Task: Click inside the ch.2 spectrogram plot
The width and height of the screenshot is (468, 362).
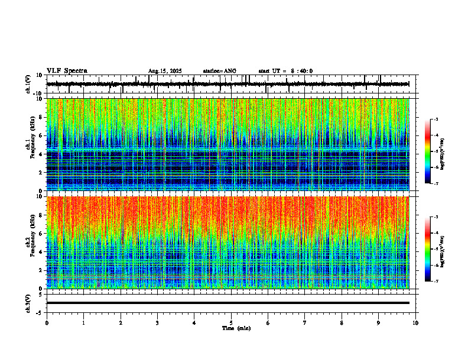Action: click(x=227, y=243)
